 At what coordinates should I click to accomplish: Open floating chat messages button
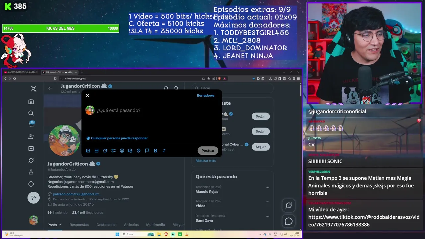289,221
